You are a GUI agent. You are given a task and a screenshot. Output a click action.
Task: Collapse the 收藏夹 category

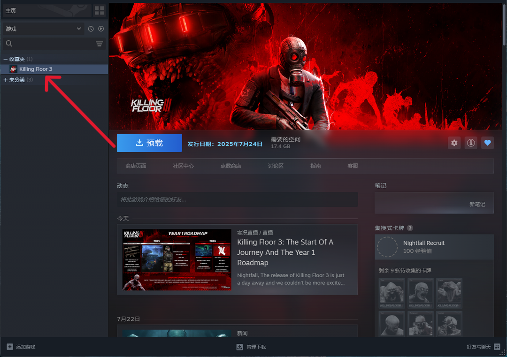6,59
